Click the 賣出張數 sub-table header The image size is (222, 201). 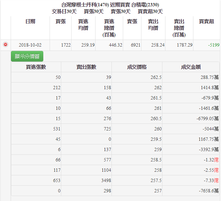tap(86, 67)
